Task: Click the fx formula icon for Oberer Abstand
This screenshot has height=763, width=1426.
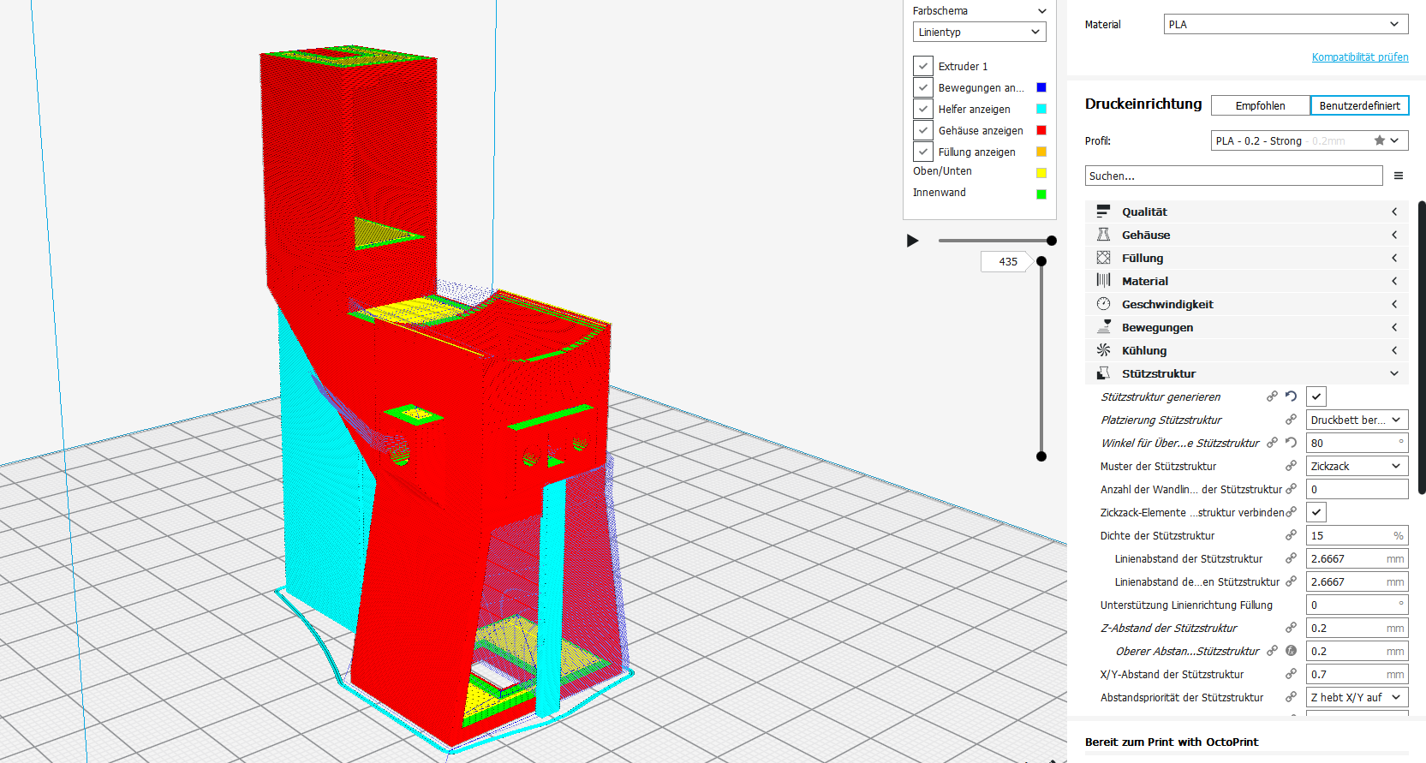Action: (1291, 651)
